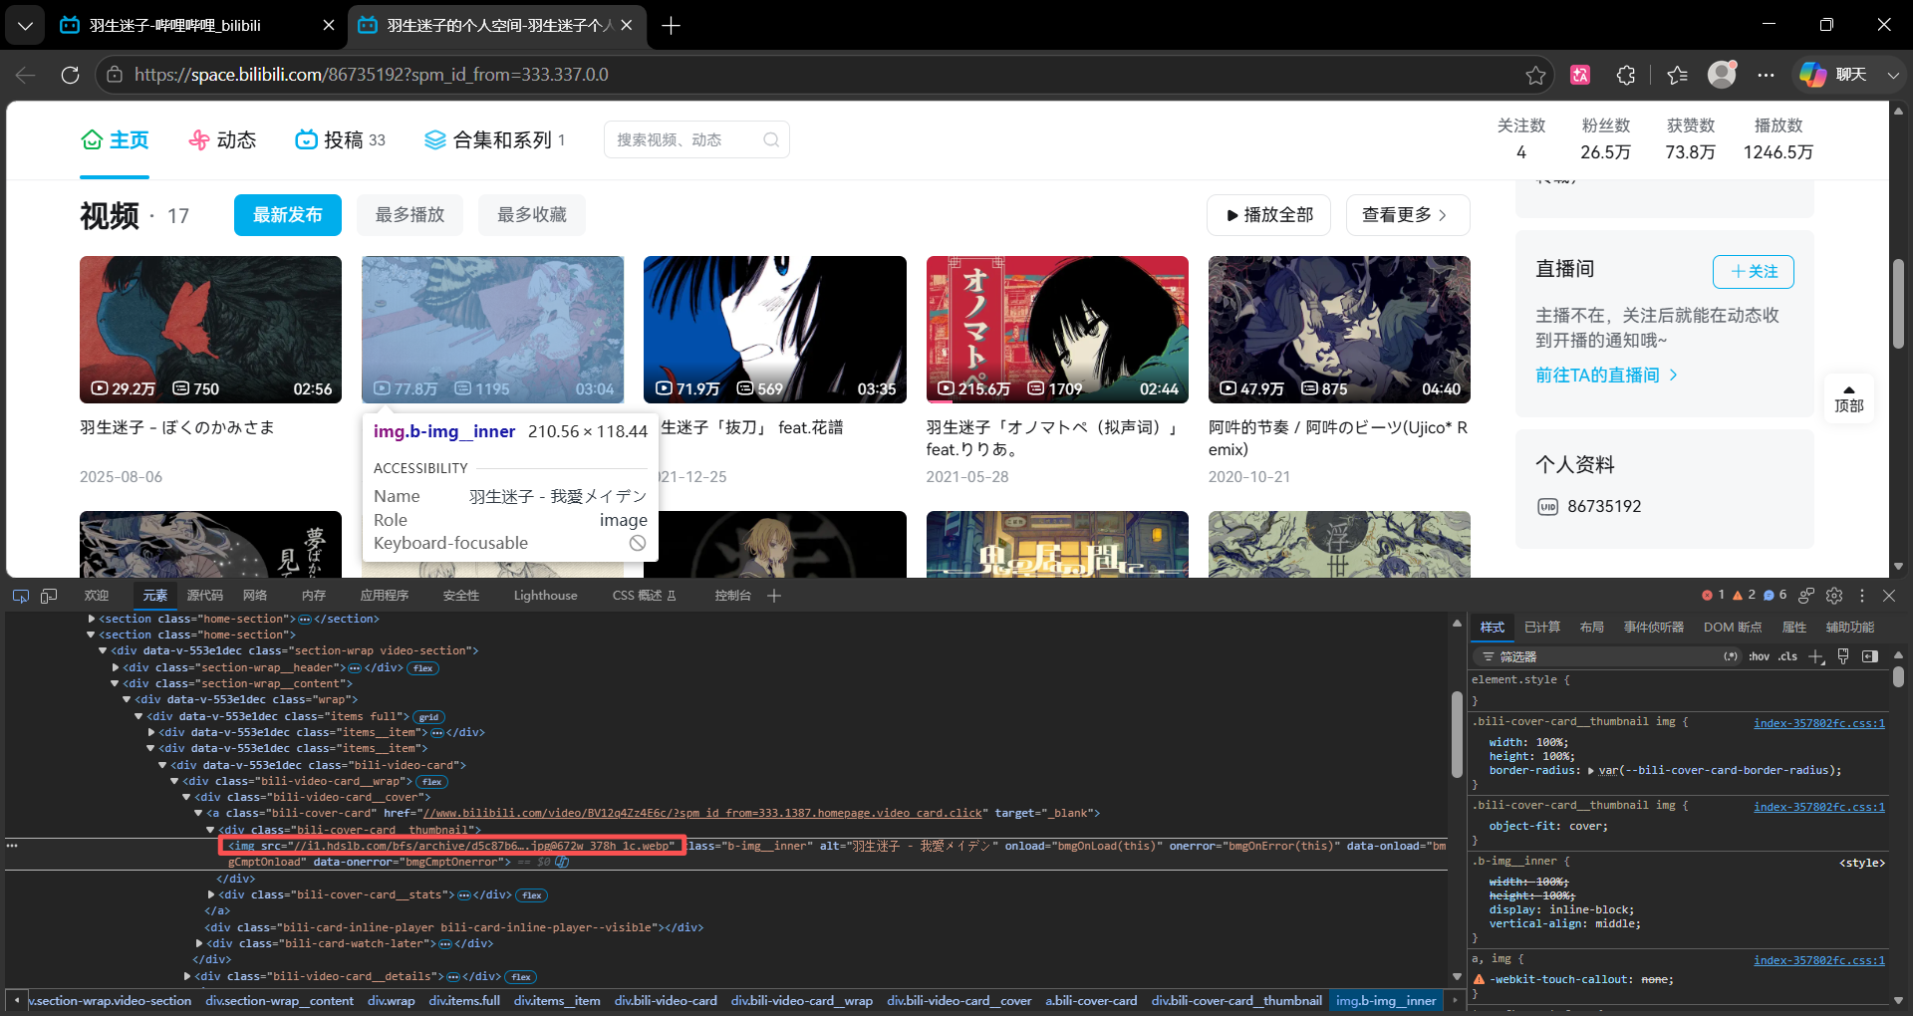This screenshot has height=1016, width=1913.
Task: Open DevTools settings gear
Action: 1834,596
